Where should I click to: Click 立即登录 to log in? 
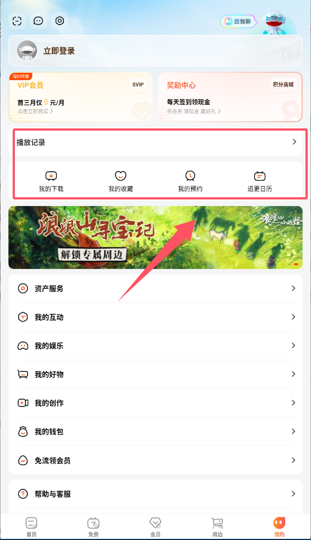[x=59, y=51]
